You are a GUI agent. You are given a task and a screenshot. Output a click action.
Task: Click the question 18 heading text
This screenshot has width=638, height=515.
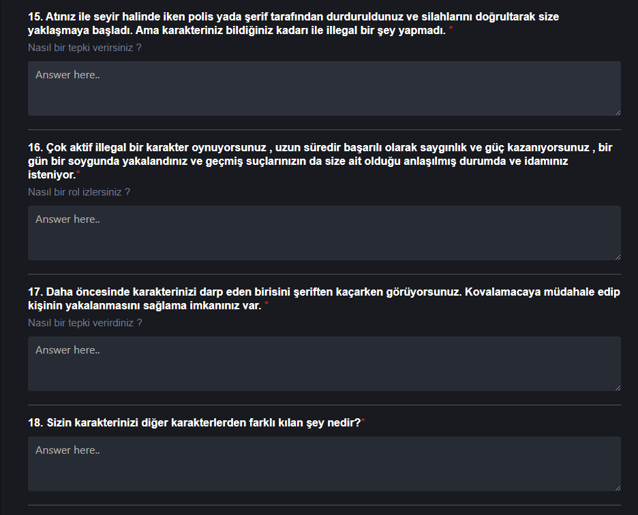pyautogui.click(x=194, y=422)
